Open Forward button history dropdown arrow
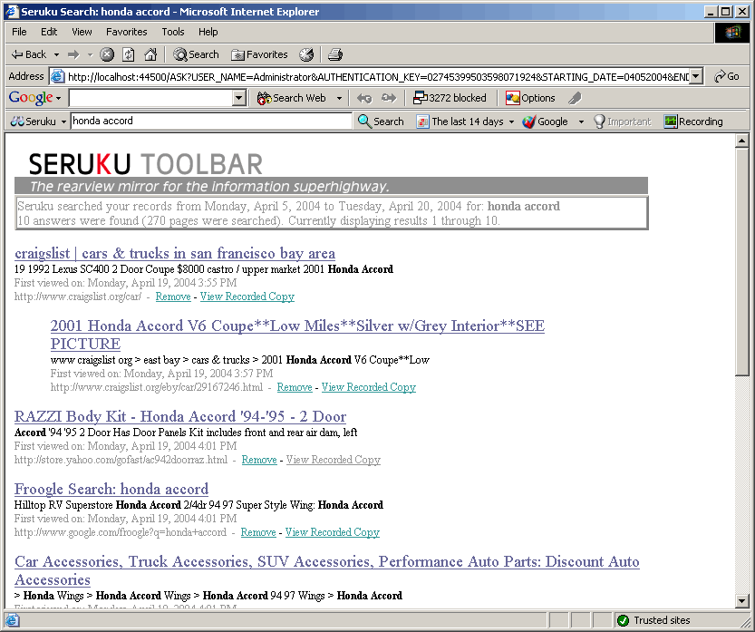Viewport: 755px width, 632px height. tap(90, 55)
